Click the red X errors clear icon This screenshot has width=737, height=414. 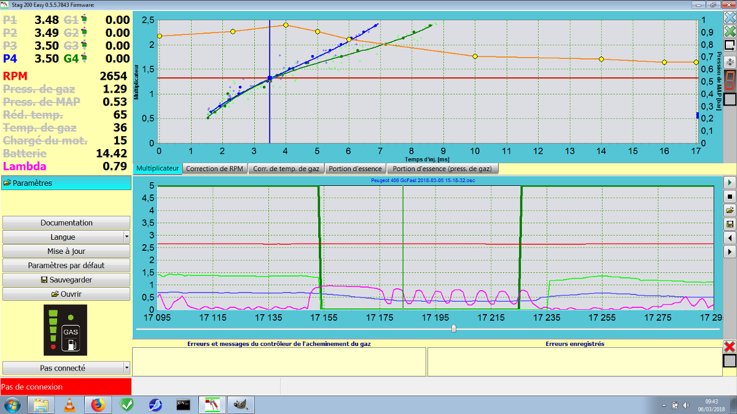coord(730,347)
